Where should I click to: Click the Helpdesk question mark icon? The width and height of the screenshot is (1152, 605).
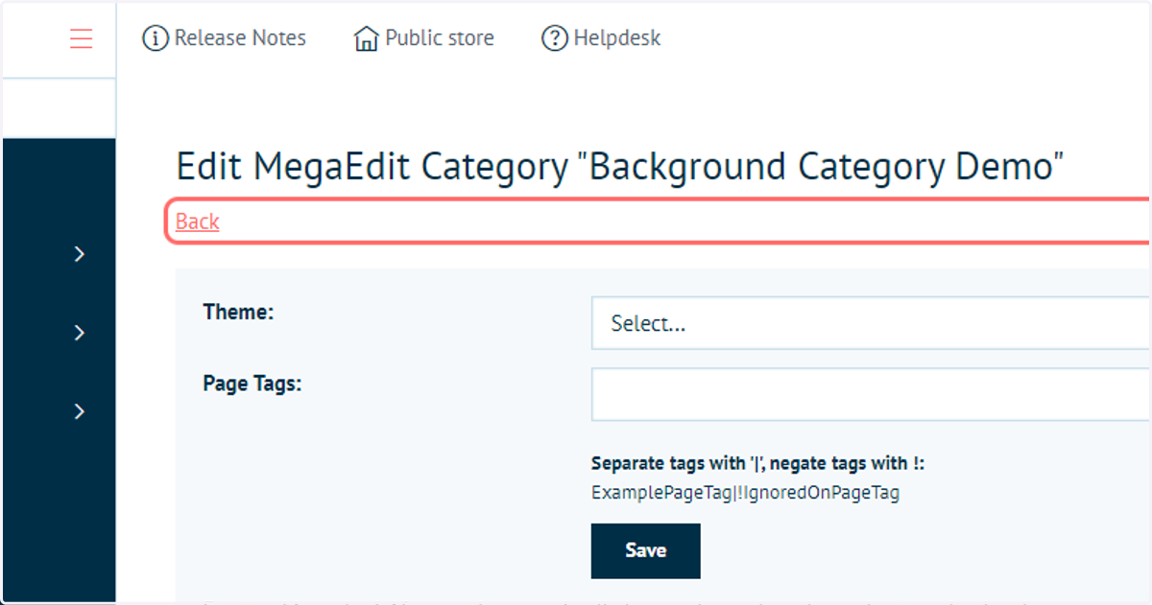coord(555,38)
